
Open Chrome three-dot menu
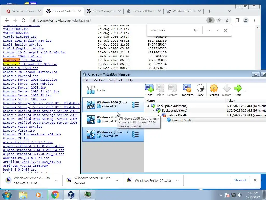tap(254, 20)
